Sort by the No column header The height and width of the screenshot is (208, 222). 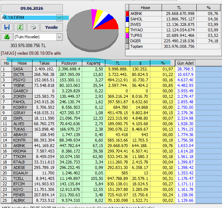pos(6,63)
